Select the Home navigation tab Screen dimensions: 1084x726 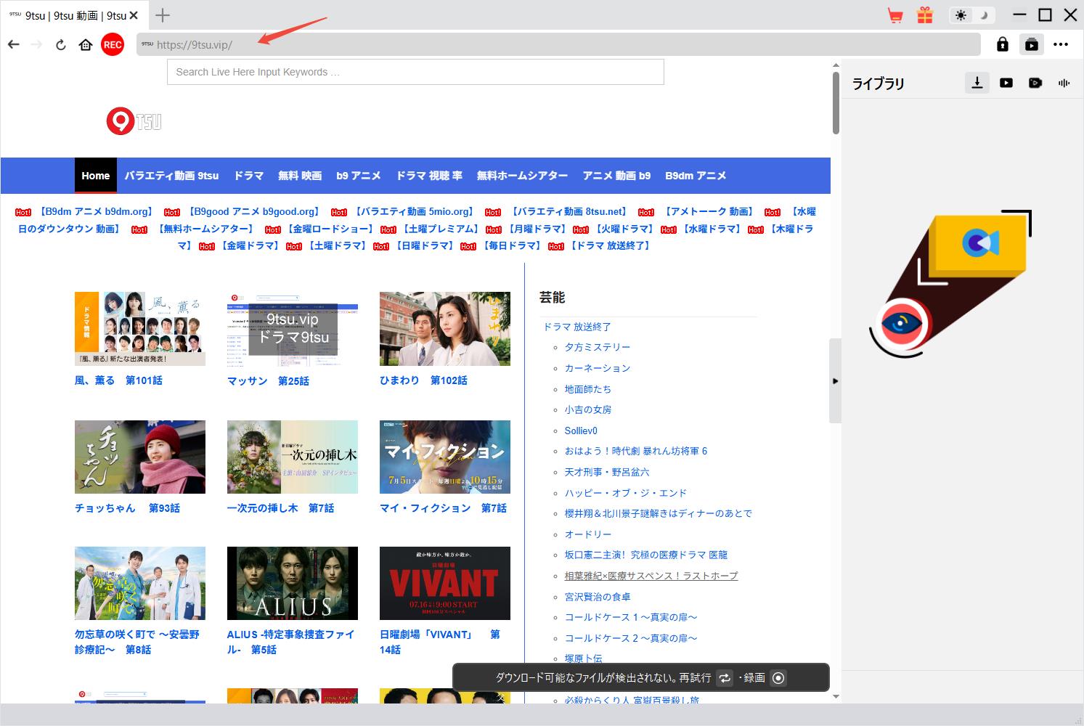click(96, 176)
